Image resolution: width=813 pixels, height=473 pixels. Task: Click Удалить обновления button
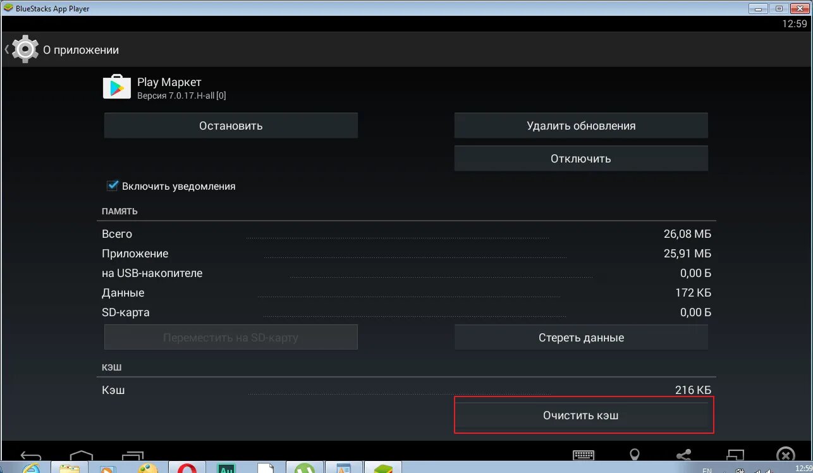tap(581, 125)
